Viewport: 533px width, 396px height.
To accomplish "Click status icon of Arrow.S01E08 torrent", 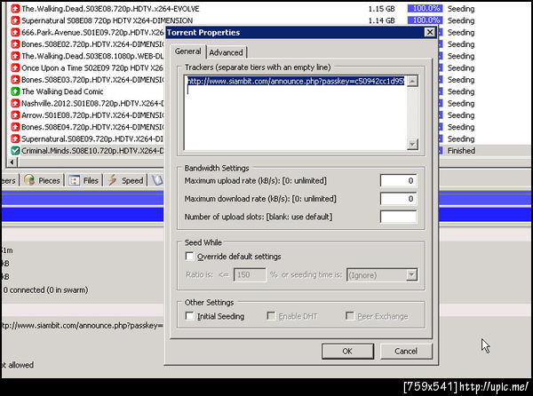I will coord(15,115).
